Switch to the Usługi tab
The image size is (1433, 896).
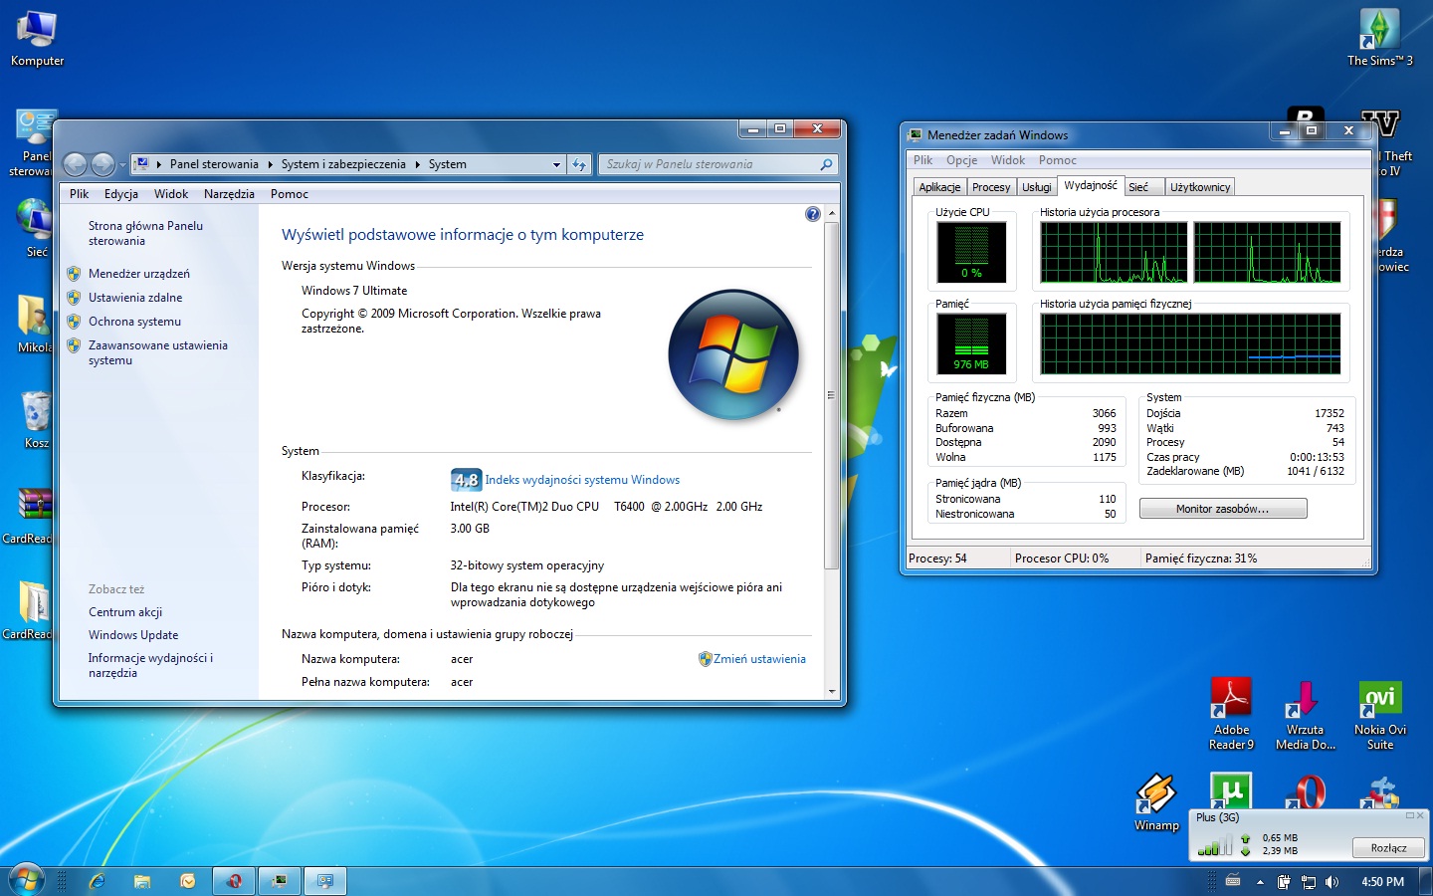[x=1036, y=187]
